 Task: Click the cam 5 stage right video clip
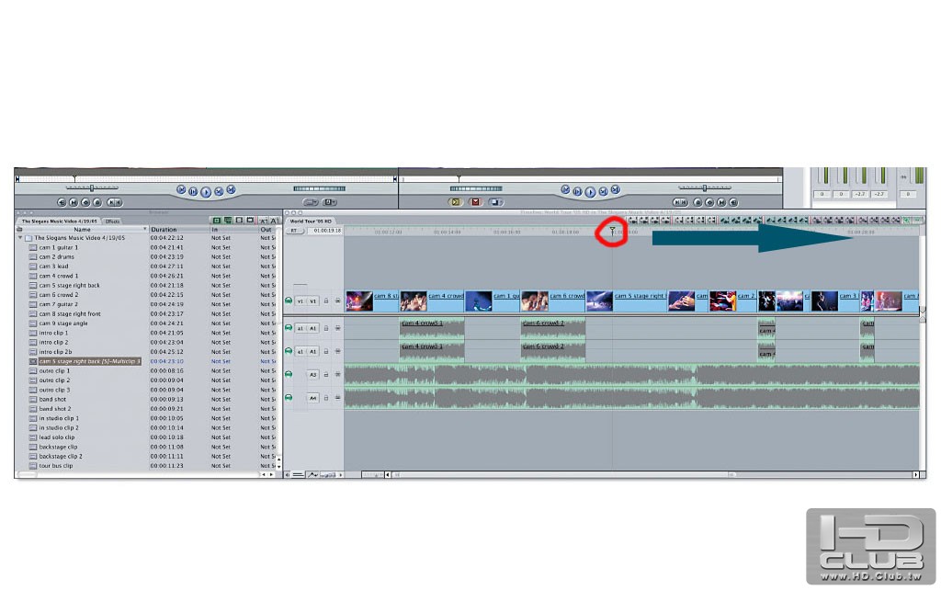[626, 301]
